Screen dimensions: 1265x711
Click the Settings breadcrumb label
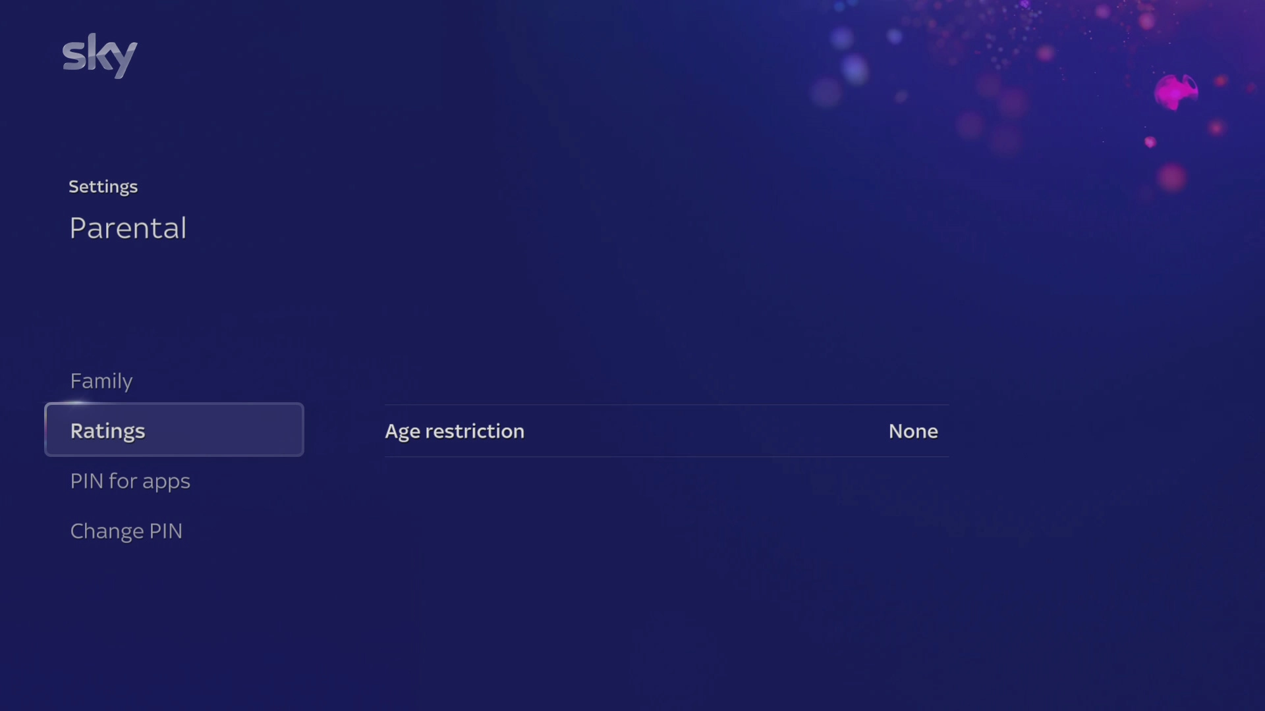[x=103, y=186]
